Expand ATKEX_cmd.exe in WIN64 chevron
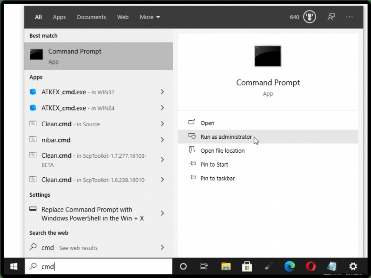The height and width of the screenshot is (278, 371). pos(162,108)
